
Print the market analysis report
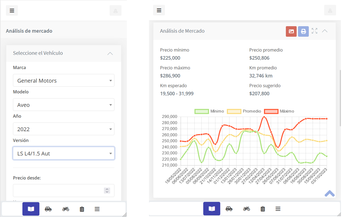[x=303, y=31]
